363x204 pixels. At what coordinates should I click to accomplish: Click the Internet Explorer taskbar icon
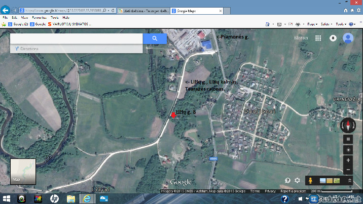point(87,199)
